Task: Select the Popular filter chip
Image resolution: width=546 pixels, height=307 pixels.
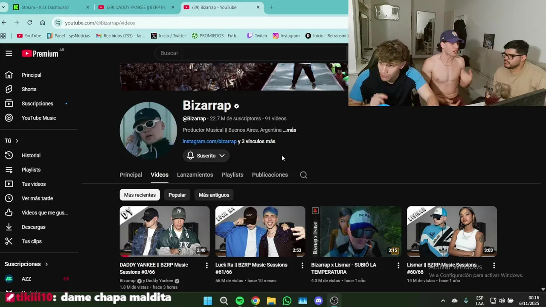Action: (177, 195)
